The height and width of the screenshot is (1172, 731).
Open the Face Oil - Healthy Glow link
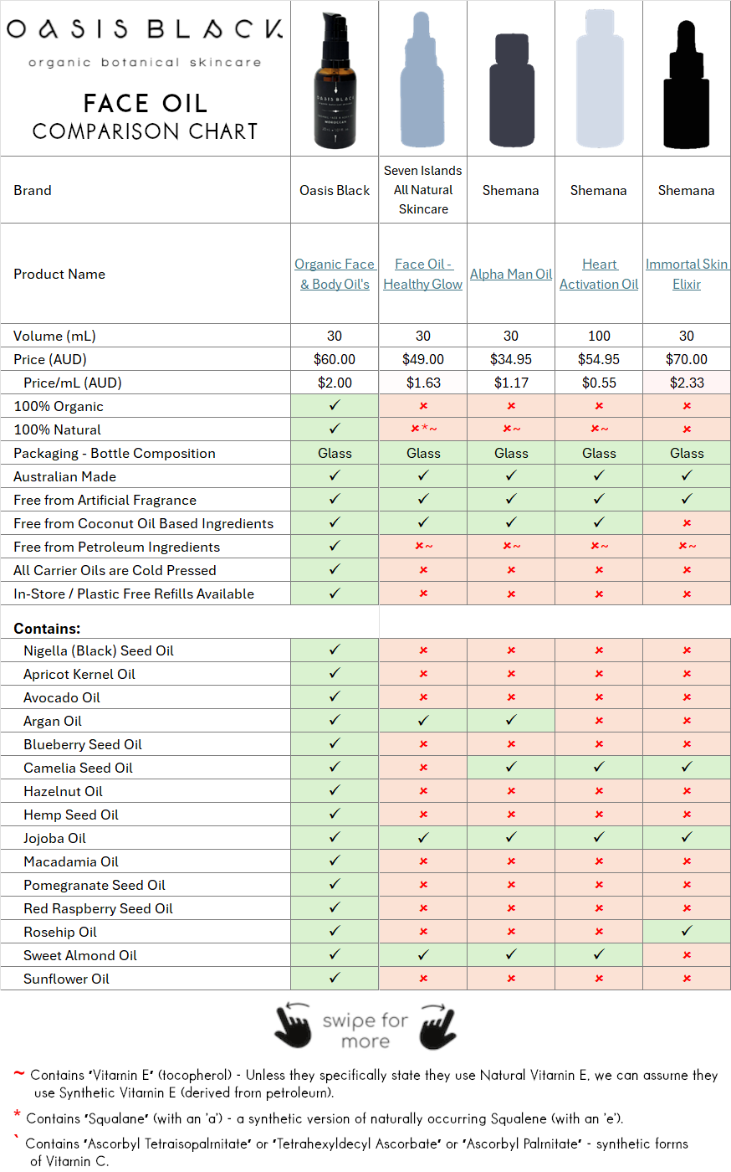tap(422, 274)
